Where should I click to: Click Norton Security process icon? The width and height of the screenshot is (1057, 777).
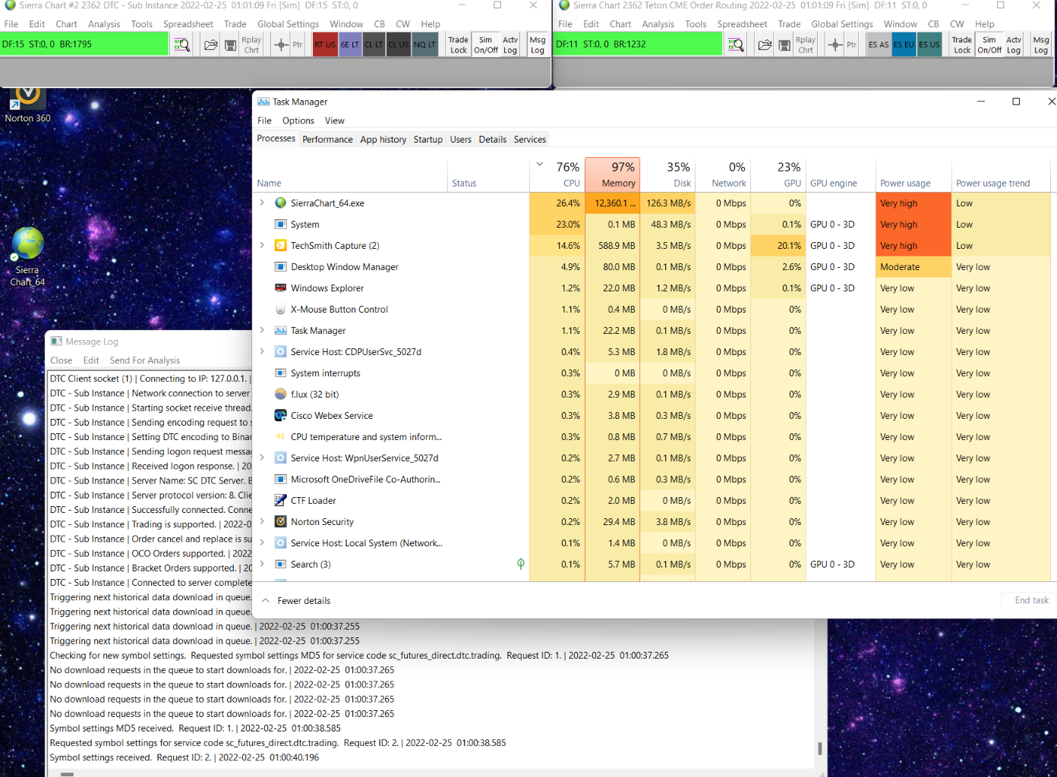tap(280, 522)
